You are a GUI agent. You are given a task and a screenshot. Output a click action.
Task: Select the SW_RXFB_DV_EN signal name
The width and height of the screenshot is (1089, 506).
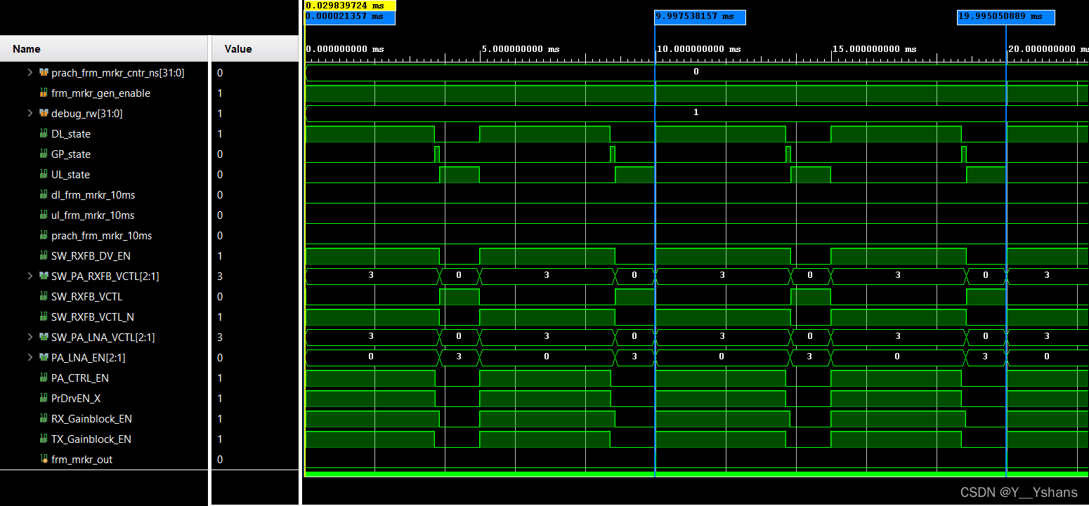pyautogui.click(x=91, y=256)
